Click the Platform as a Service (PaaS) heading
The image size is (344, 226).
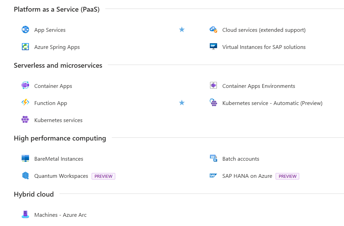(57, 10)
